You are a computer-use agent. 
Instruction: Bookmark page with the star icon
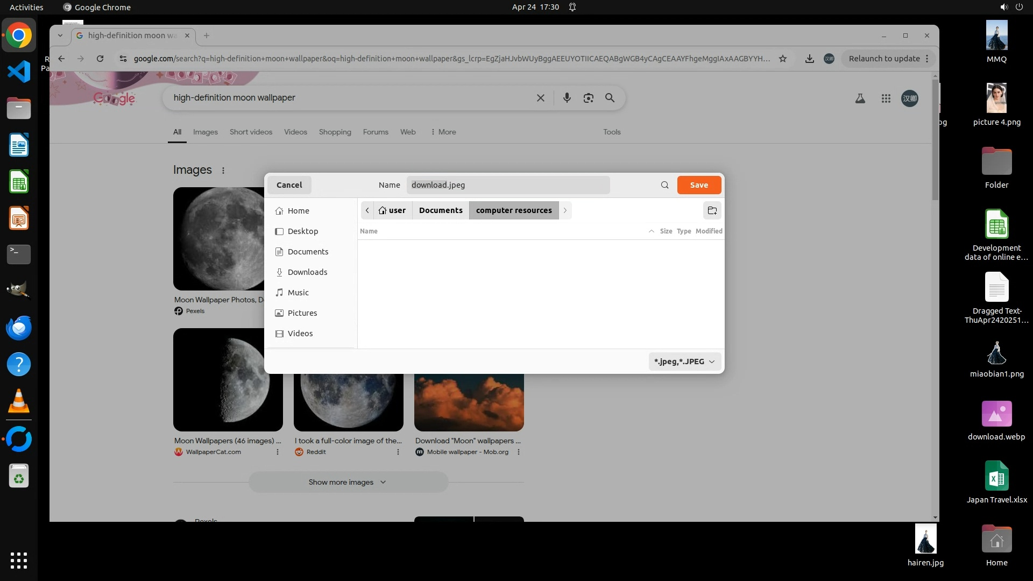coord(783,59)
